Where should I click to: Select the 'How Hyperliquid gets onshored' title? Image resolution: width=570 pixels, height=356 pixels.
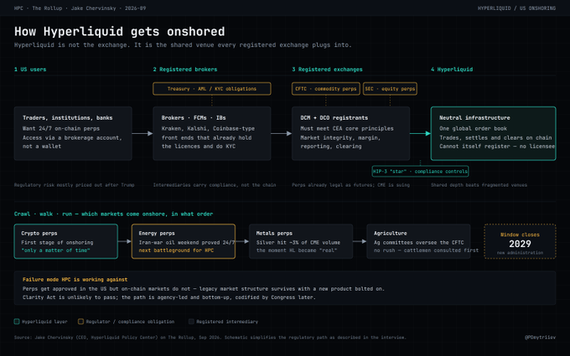[120, 32]
